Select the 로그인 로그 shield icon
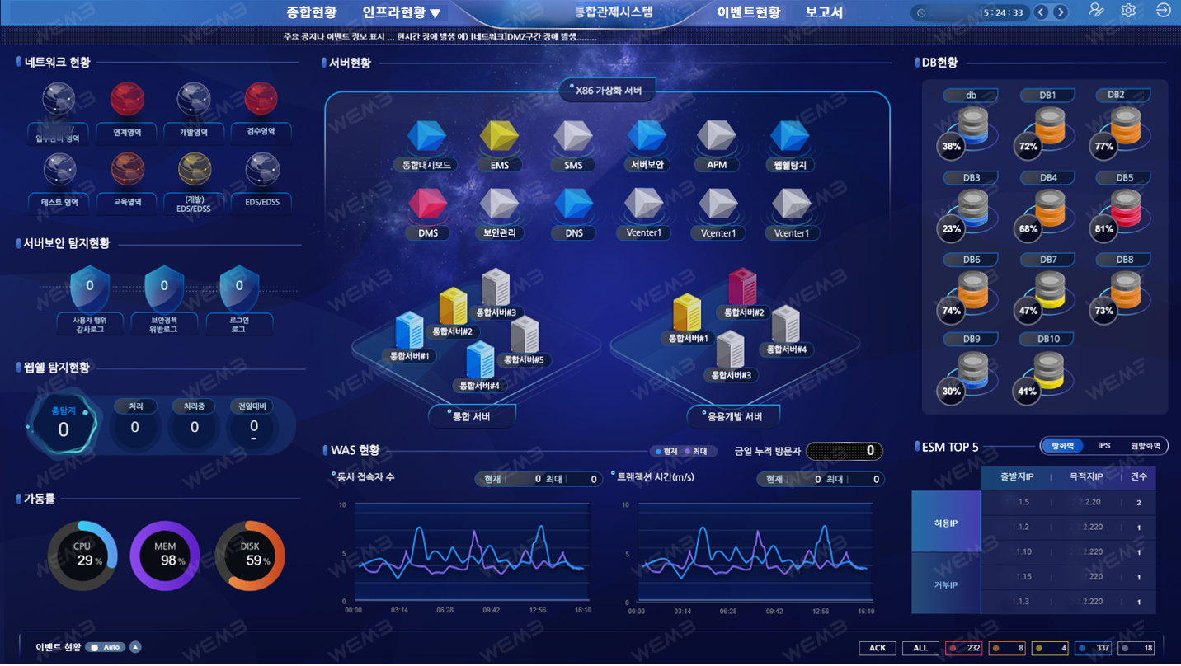 tap(239, 288)
